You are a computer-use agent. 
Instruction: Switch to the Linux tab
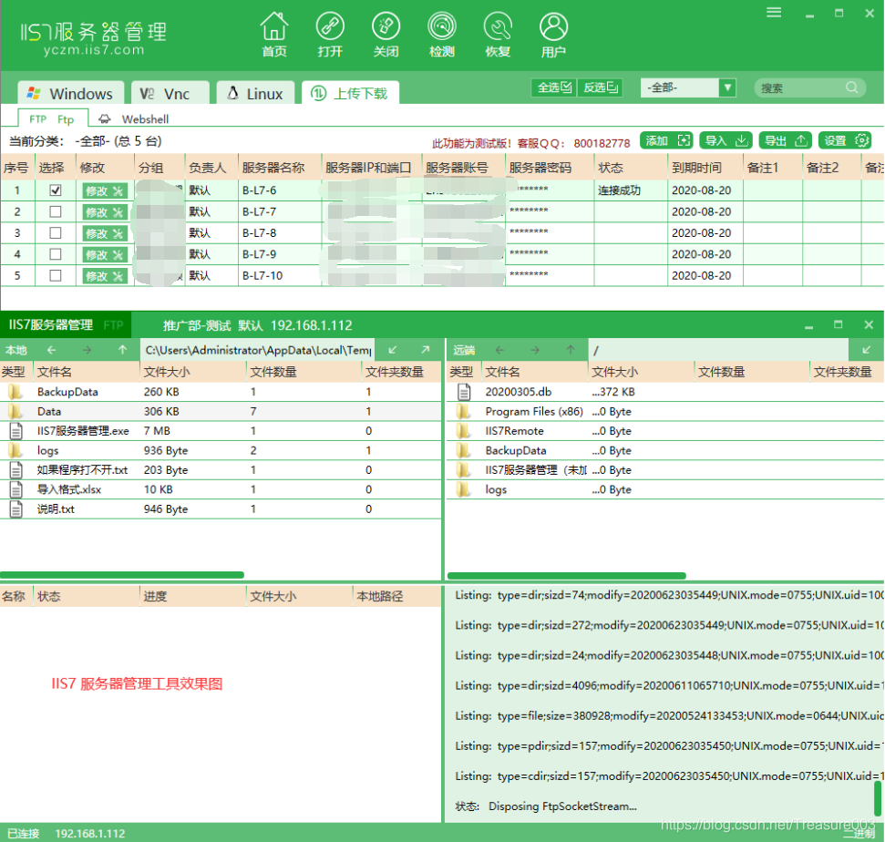(x=256, y=93)
